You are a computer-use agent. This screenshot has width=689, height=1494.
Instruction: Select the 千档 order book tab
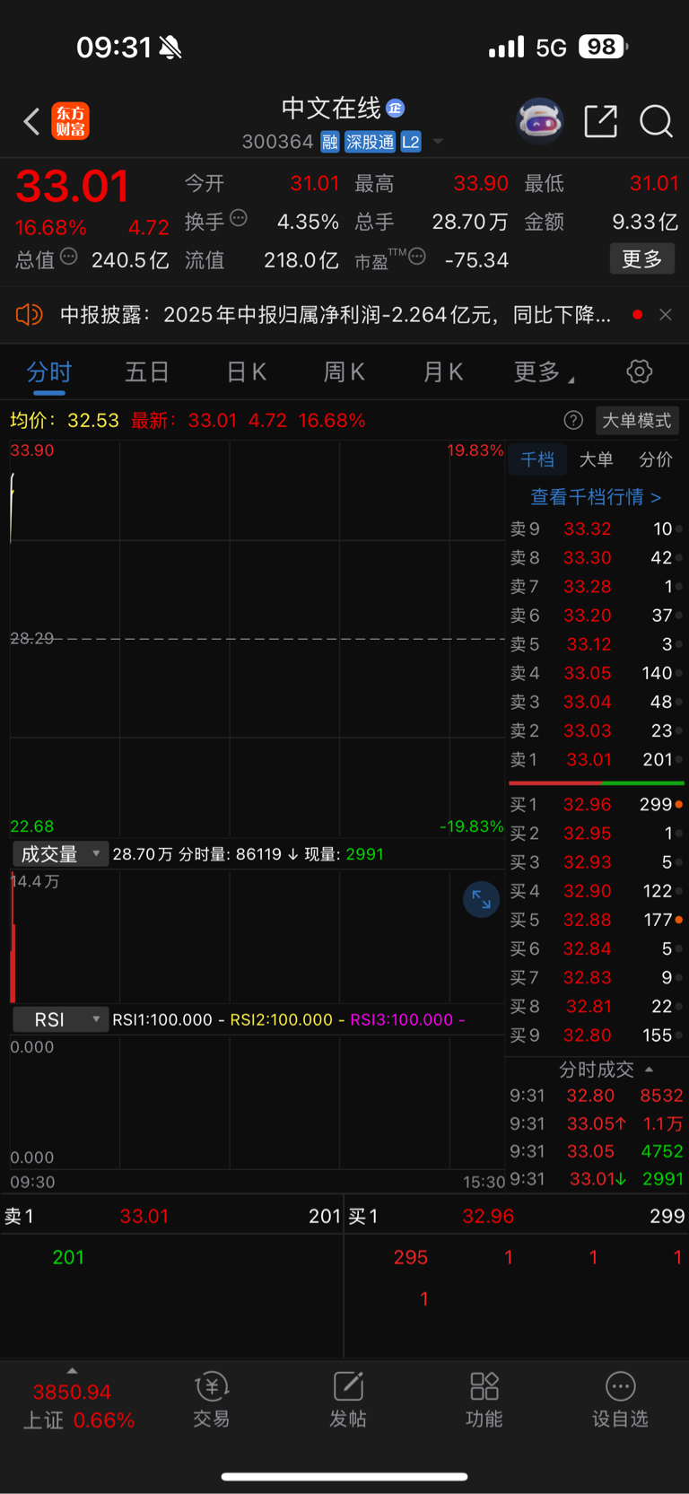[537, 459]
